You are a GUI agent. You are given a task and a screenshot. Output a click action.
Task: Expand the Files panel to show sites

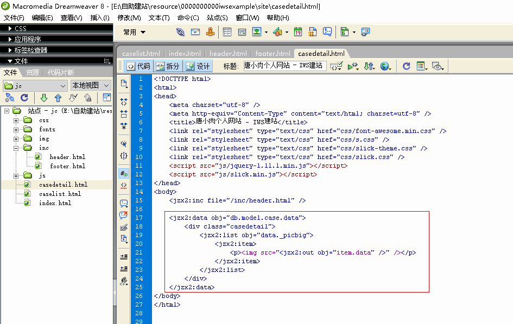pos(106,98)
